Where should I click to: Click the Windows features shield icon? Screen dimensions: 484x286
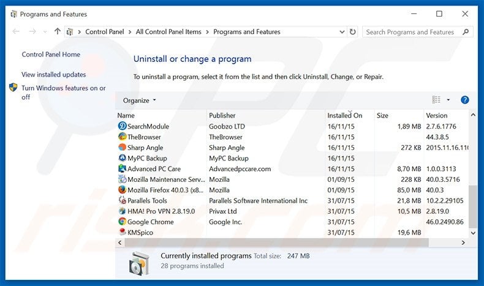click(x=13, y=88)
